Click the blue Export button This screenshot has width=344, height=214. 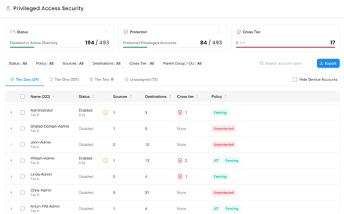328,64
